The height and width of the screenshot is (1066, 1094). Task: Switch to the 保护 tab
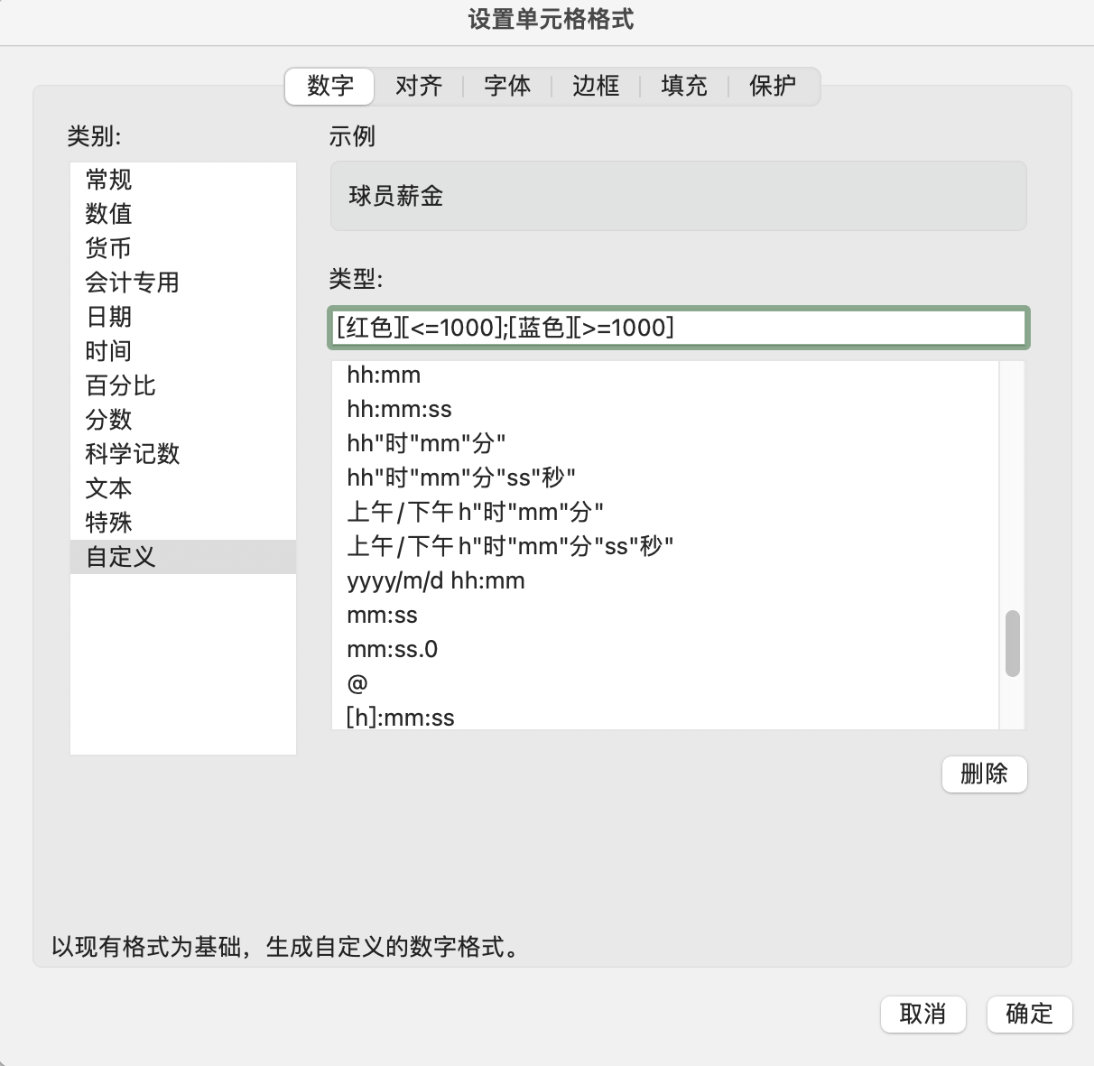click(773, 87)
